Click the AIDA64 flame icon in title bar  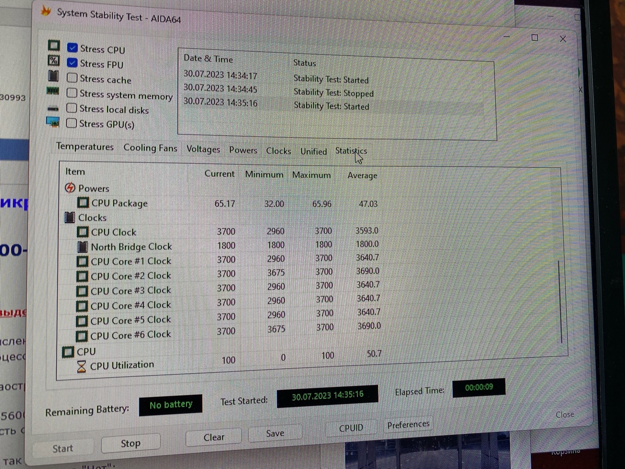click(46, 11)
